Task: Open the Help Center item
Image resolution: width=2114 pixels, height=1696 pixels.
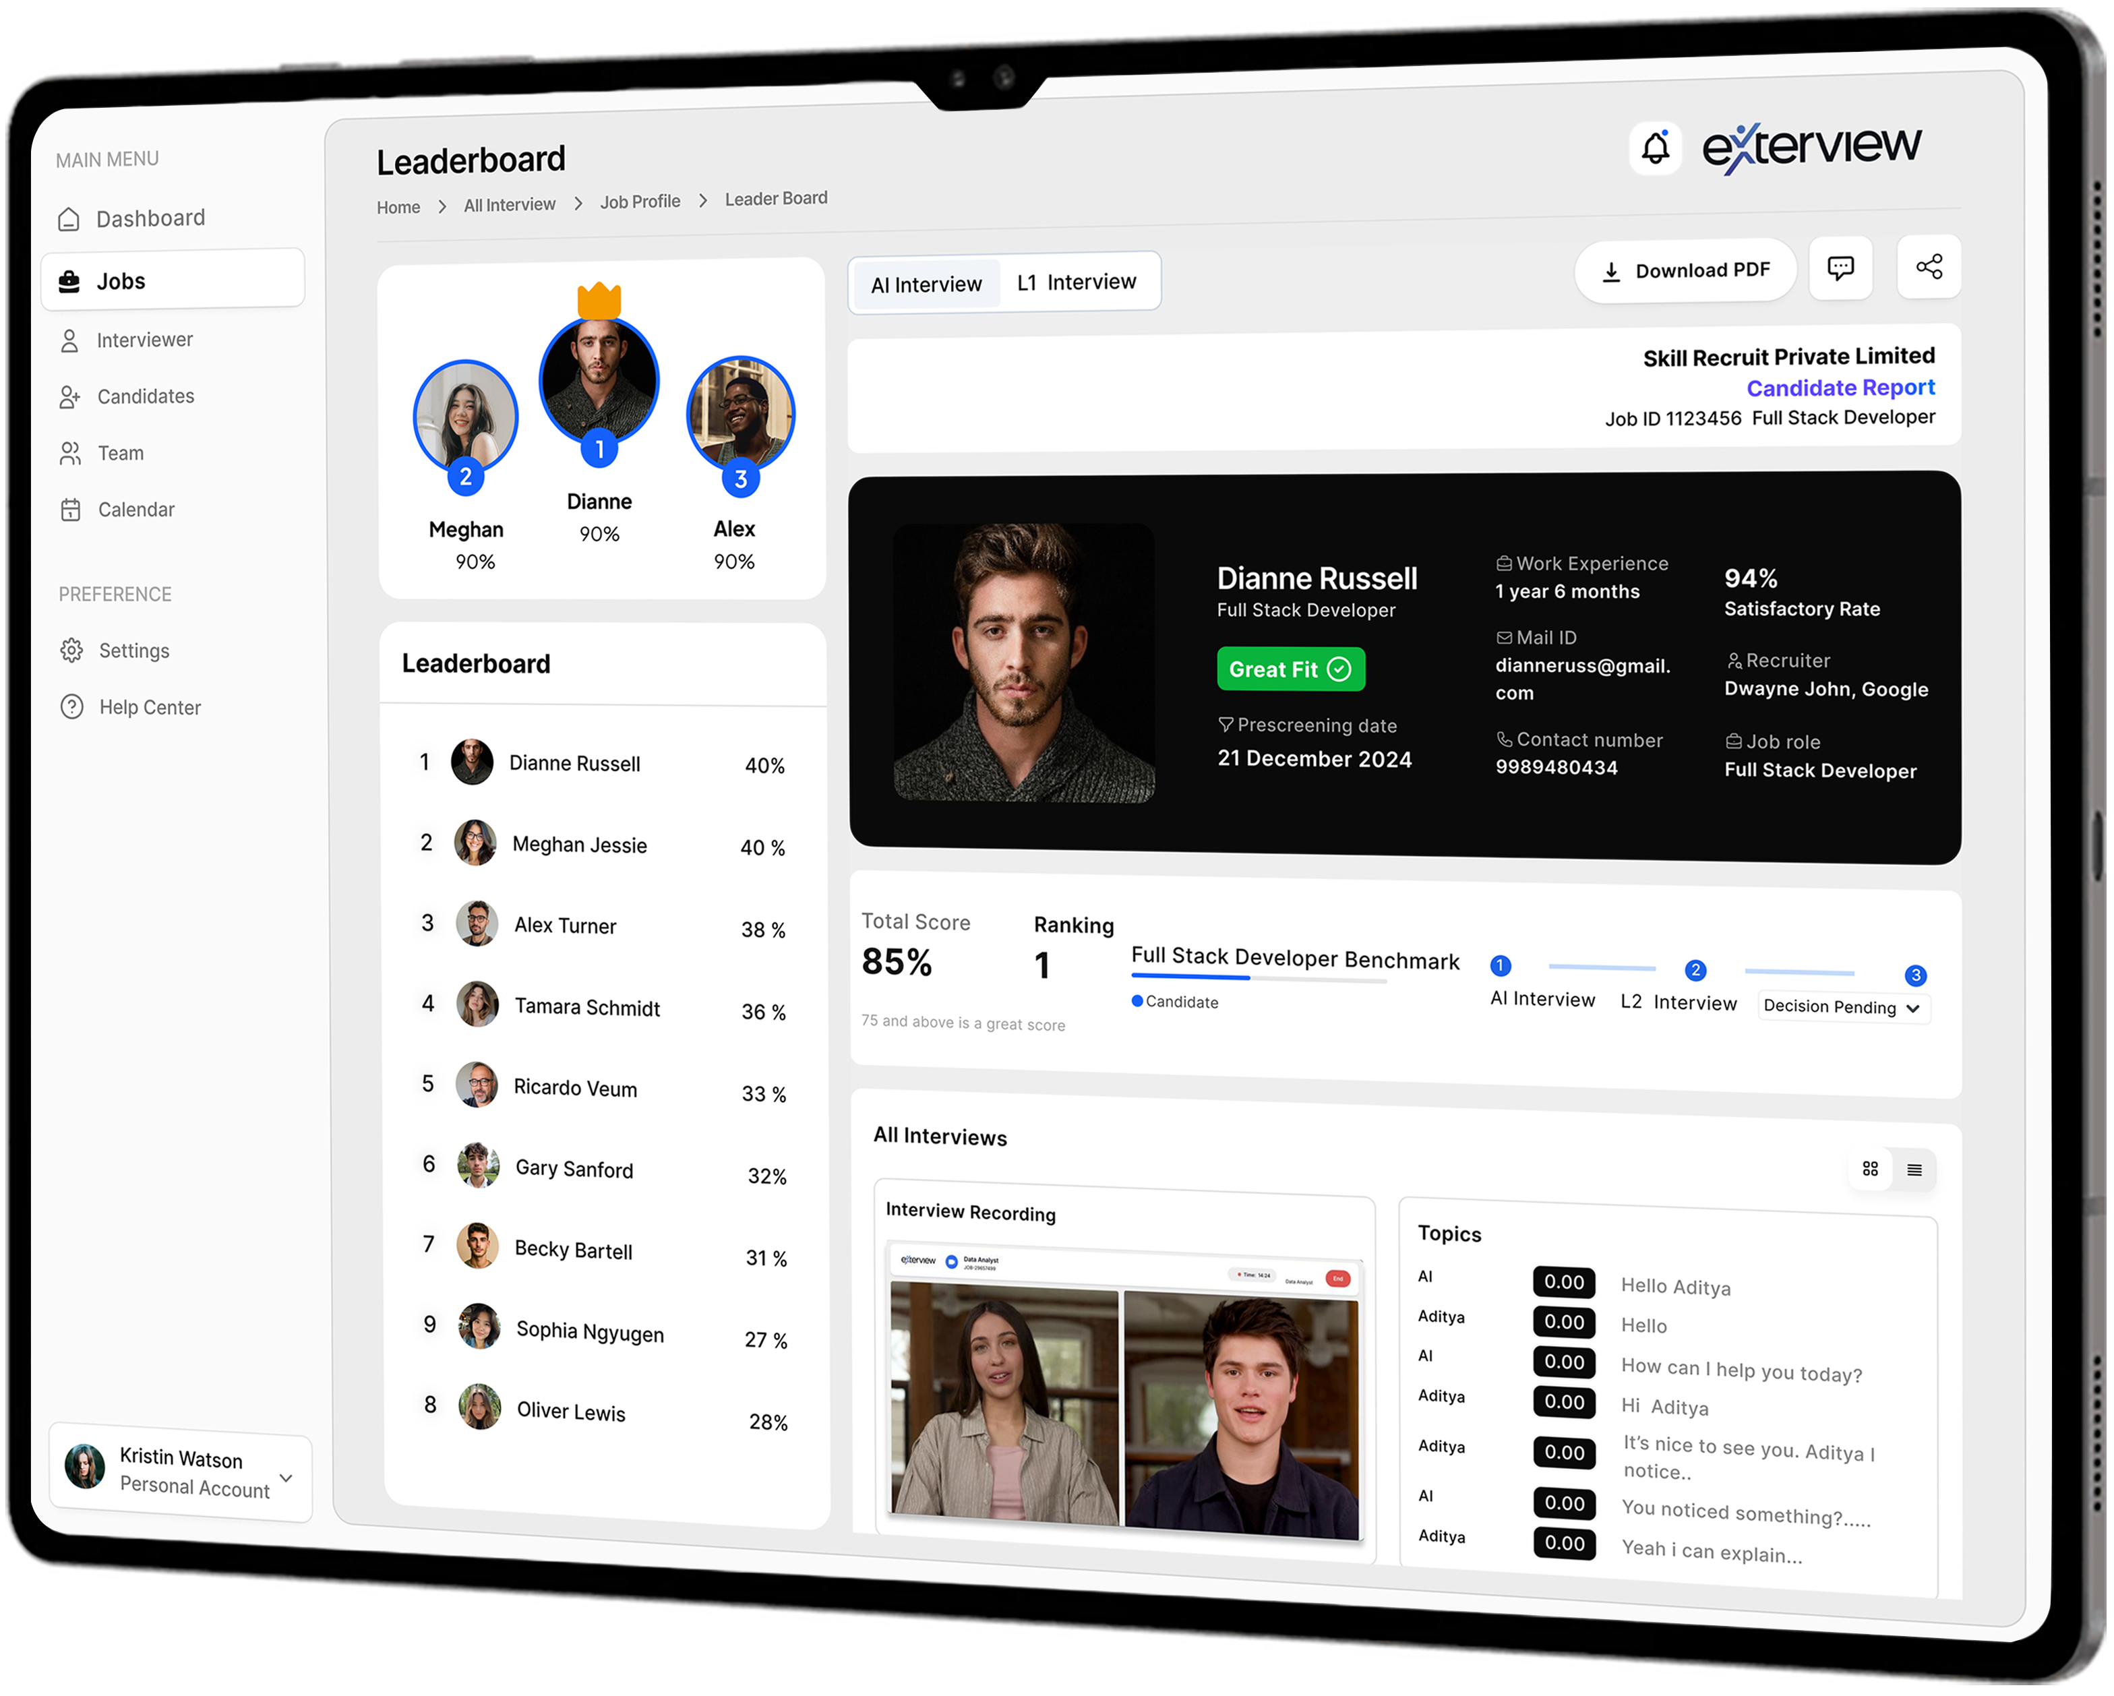Action: [149, 708]
